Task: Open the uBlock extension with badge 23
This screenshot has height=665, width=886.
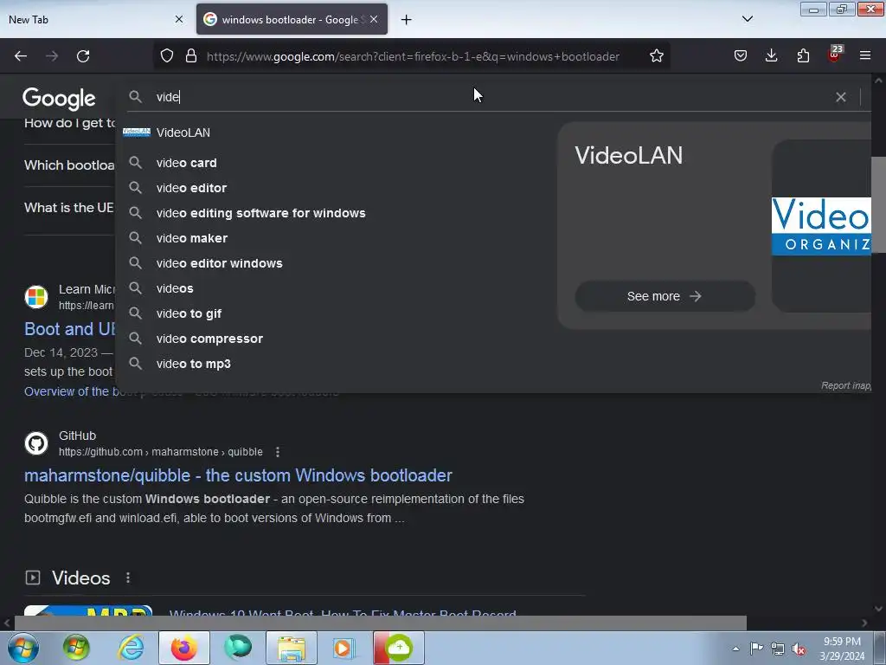Action: pos(835,55)
